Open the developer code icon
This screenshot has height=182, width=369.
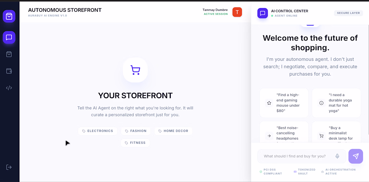point(9,88)
